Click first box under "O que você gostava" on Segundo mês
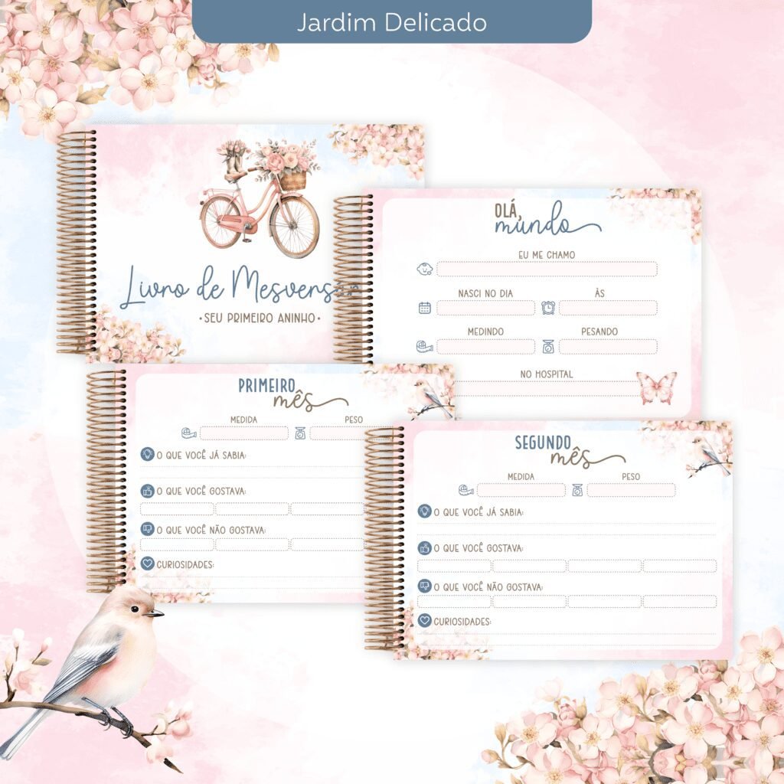This screenshot has height=784, width=784. [x=454, y=566]
